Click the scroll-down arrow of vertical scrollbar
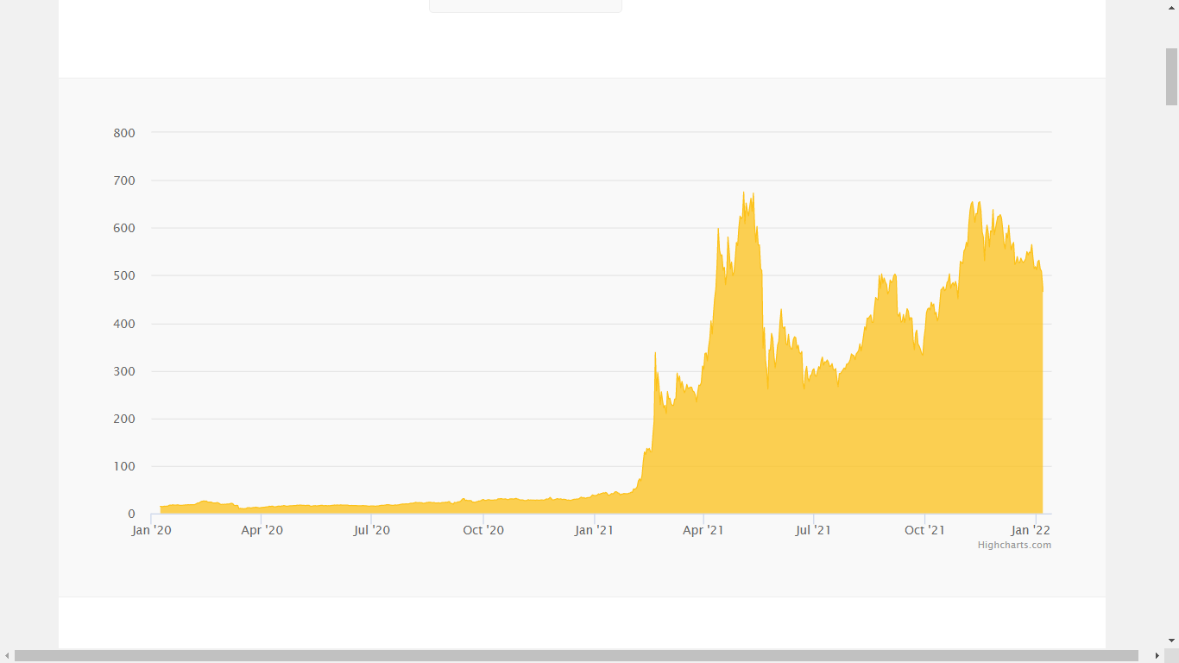Image resolution: width=1179 pixels, height=663 pixels. [x=1171, y=641]
